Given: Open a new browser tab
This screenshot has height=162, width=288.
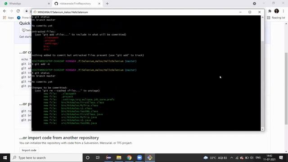Looking at the screenshot, I should (x=107, y=4).
